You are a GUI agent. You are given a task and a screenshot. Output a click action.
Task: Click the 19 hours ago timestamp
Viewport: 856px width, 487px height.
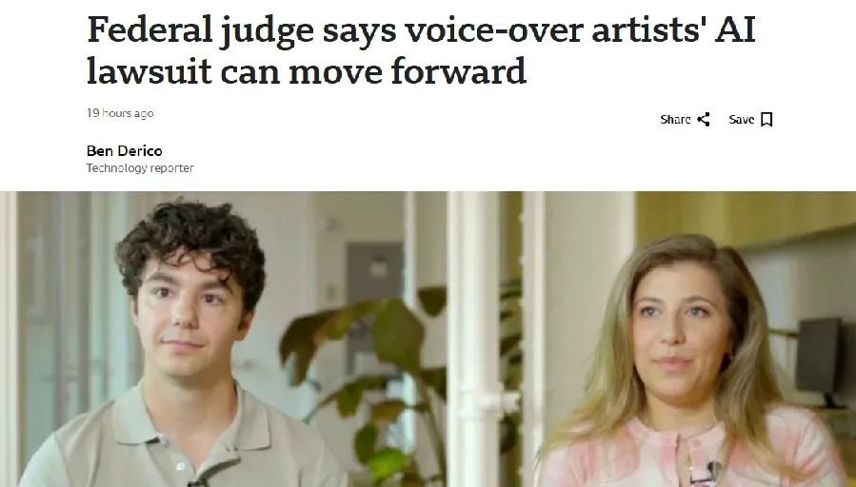pyautogui.click(x=120, y=113)
